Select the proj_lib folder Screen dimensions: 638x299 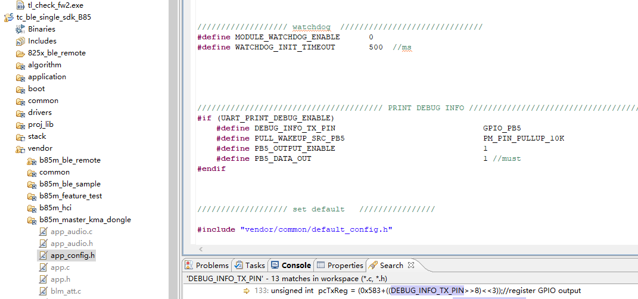pyautogui.click(x=41, y=124)
